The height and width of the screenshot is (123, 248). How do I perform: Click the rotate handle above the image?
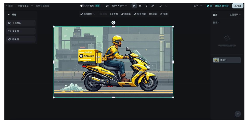coord(113,23)
